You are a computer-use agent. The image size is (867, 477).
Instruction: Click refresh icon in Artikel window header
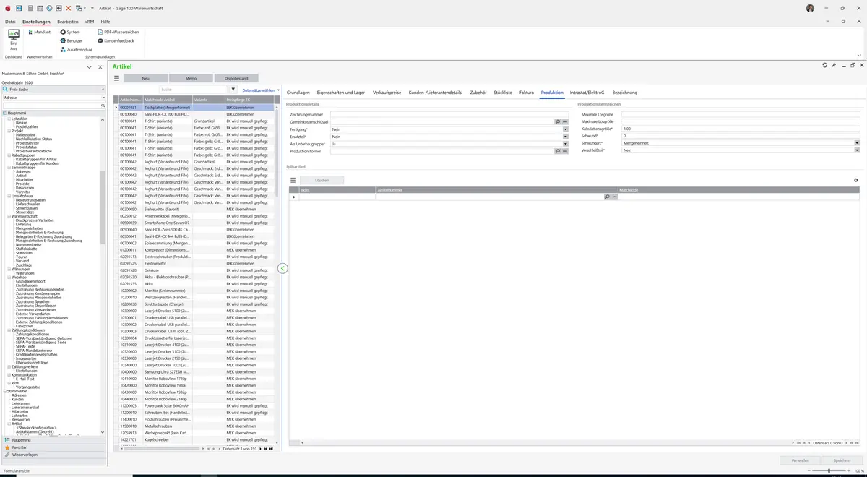click(824, 65)
